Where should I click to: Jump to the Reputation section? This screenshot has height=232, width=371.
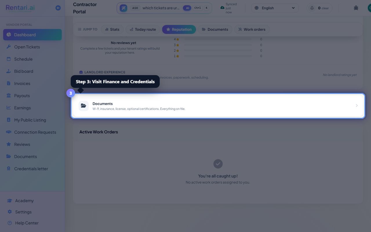(179, 29)
